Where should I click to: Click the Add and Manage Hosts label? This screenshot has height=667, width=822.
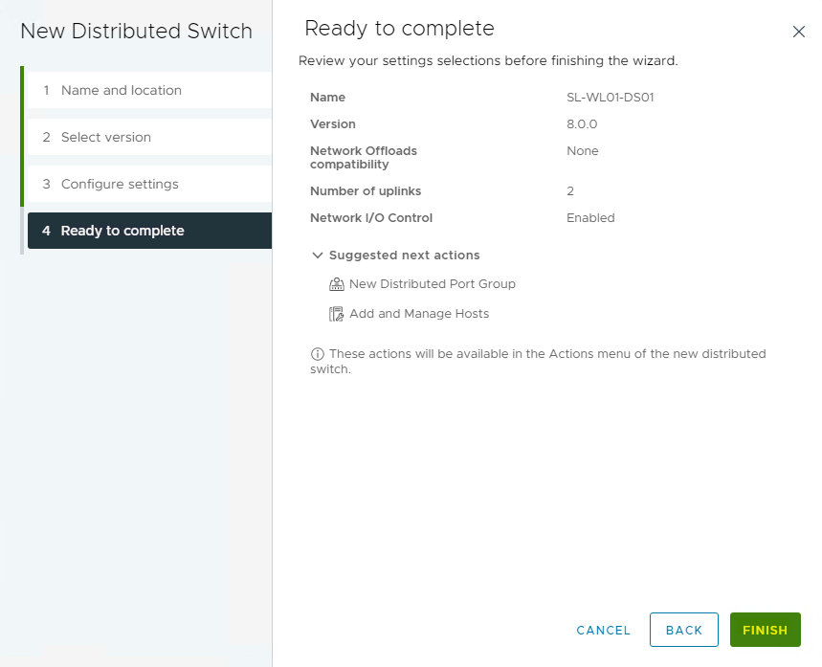(x=419, y=314)
